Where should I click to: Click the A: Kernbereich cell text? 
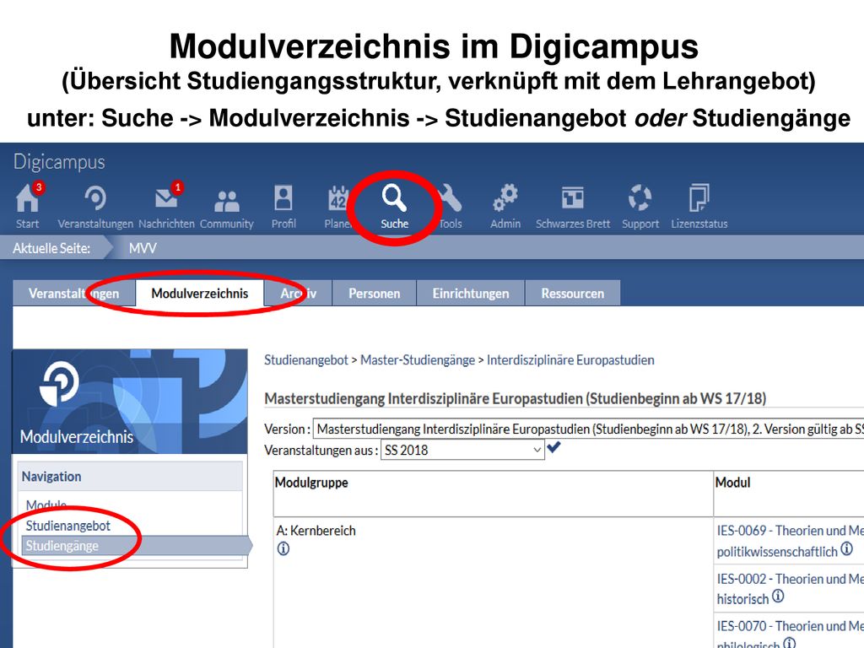[316, 531]
